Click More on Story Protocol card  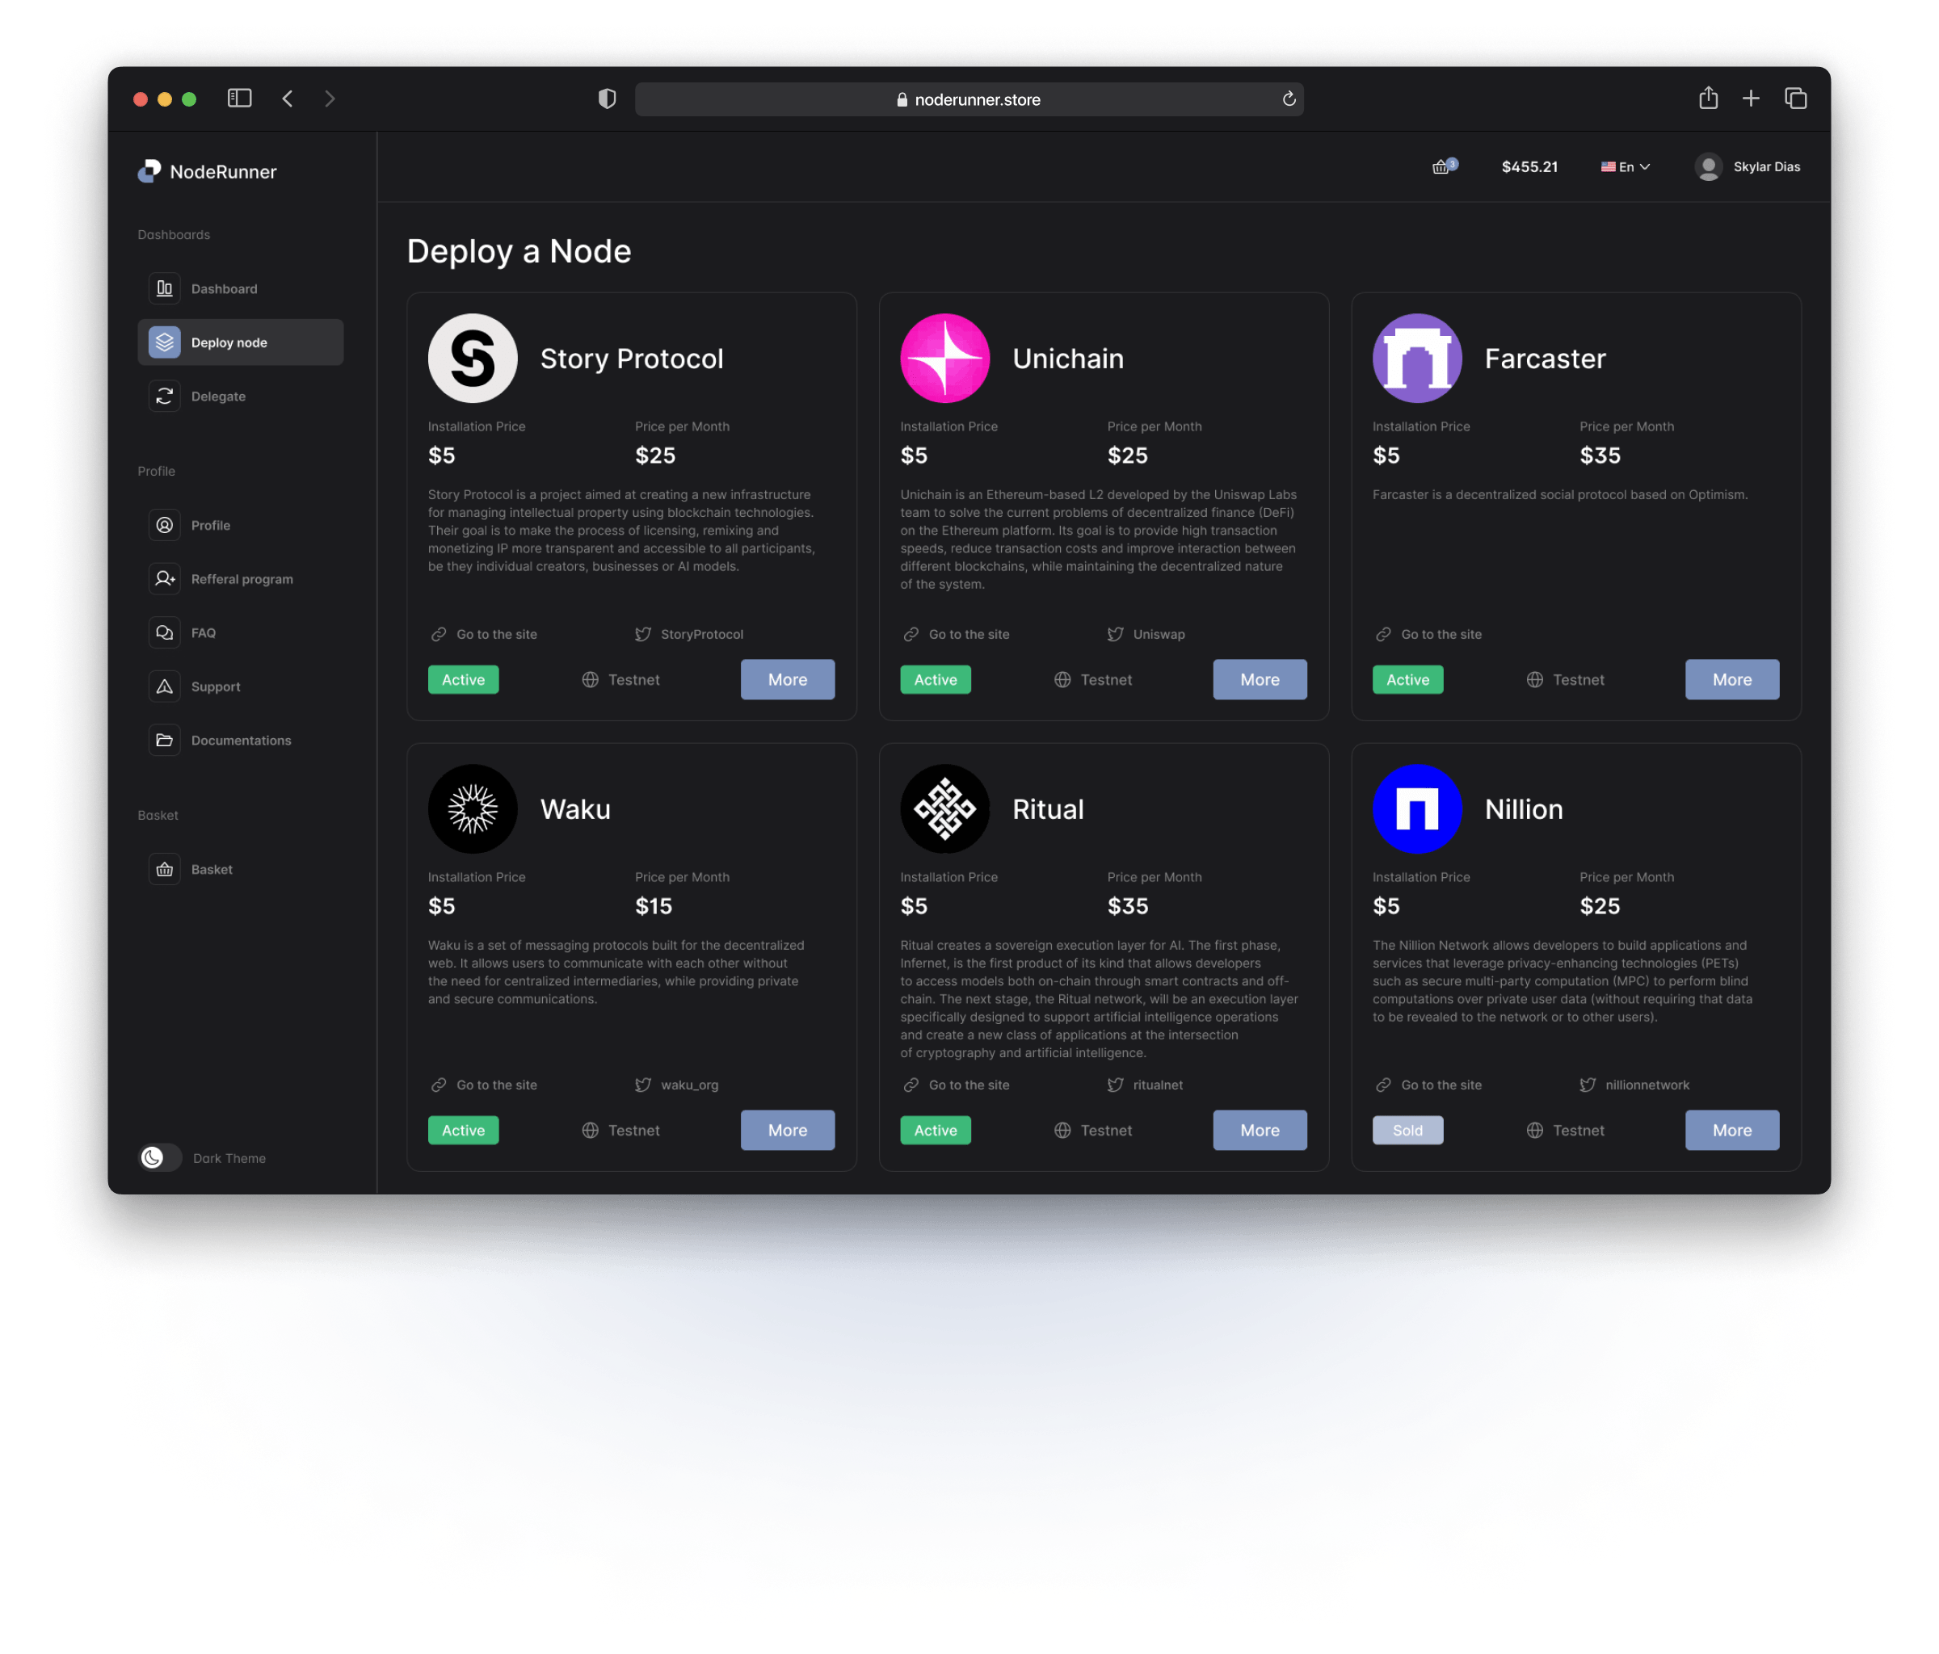coord(787,679)
